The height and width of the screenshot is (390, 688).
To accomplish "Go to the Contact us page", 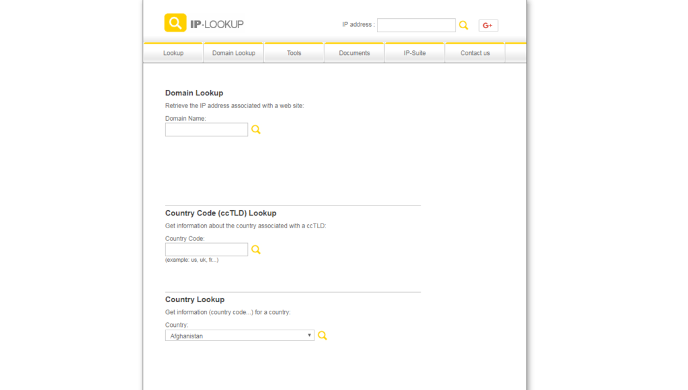I will pos(475,52).
